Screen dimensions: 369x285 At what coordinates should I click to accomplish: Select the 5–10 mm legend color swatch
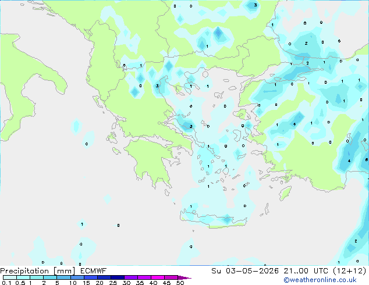click(x=63, y=277)
